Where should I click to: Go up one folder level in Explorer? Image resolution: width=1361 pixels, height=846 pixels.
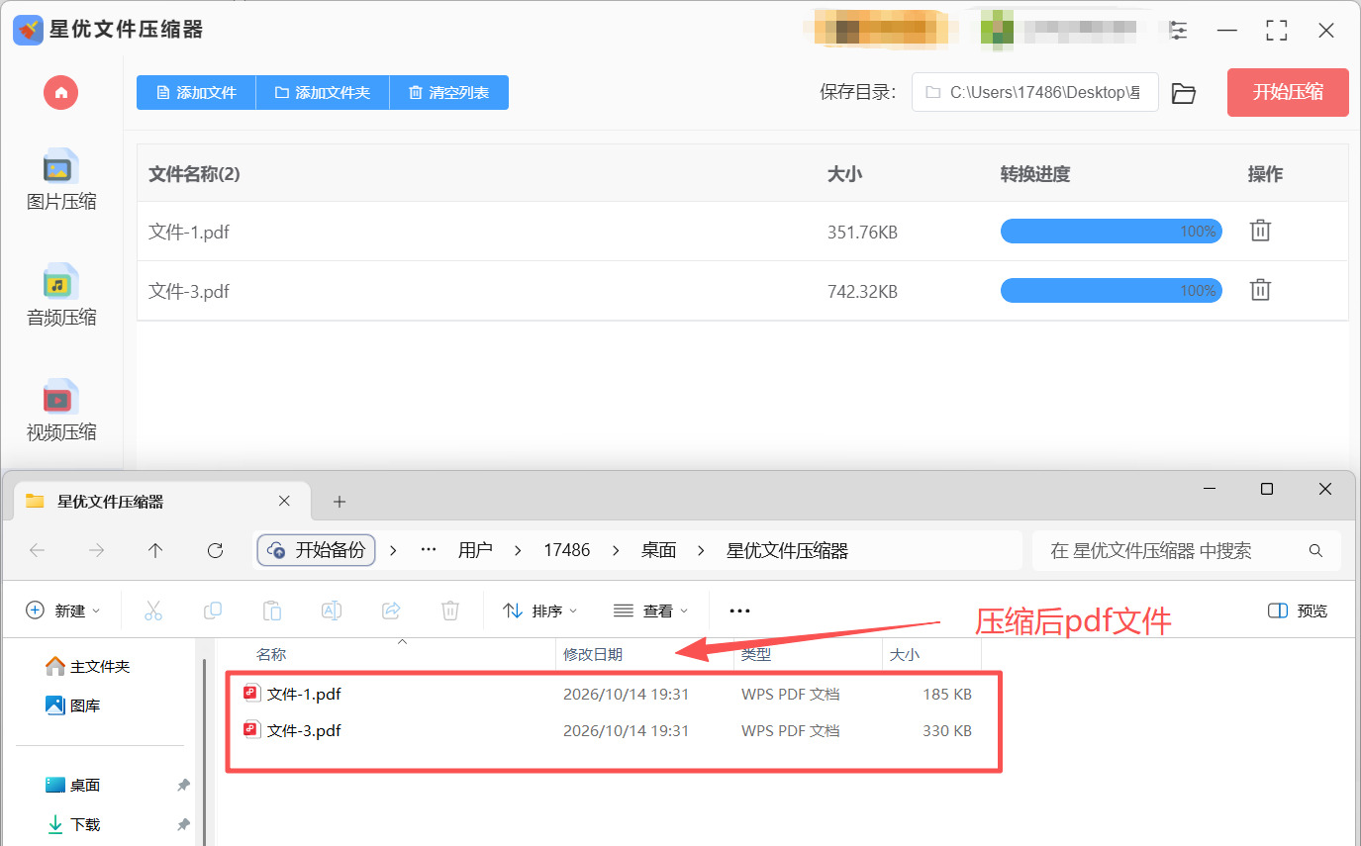(x=155, y=550)
